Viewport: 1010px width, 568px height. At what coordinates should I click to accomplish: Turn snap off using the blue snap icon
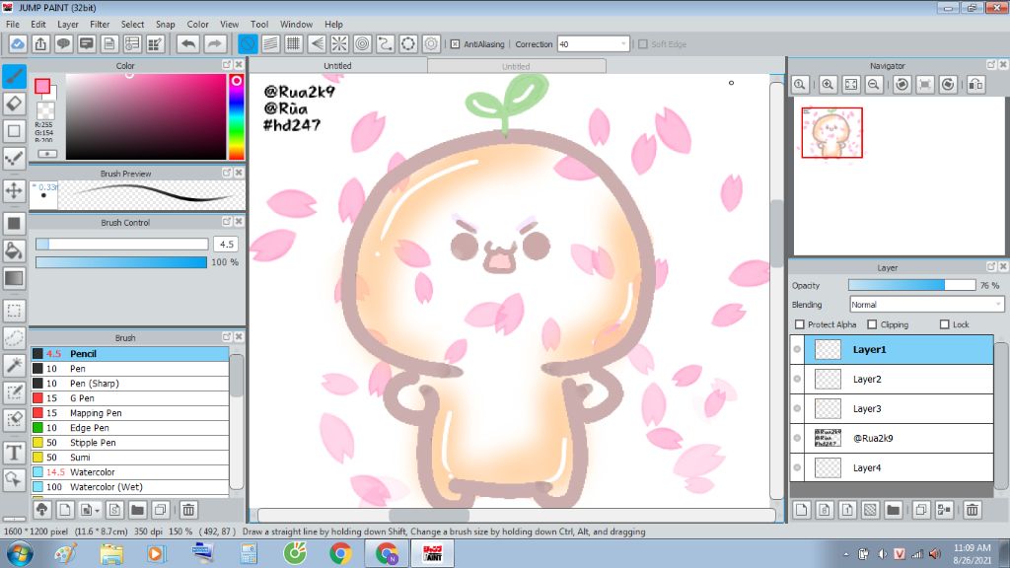click(x=248, y=43)
